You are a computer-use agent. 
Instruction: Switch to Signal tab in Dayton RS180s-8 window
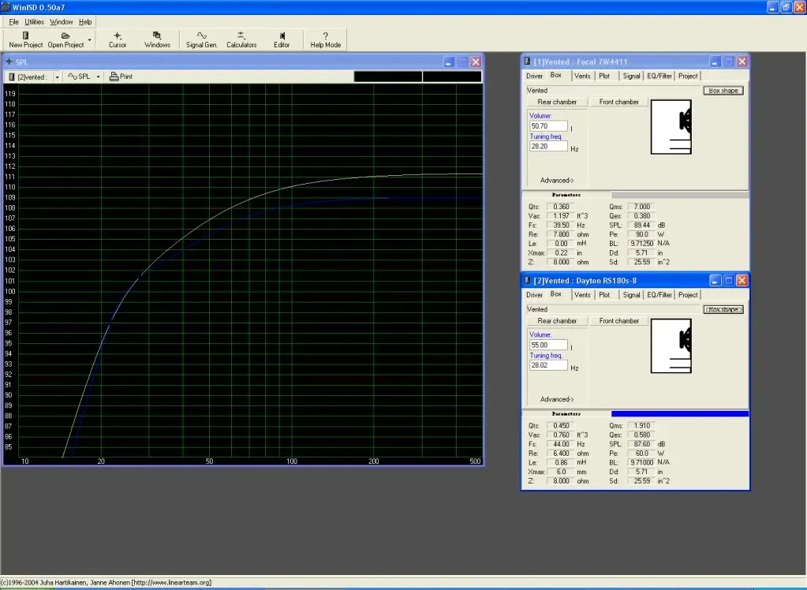pos(631,295)
